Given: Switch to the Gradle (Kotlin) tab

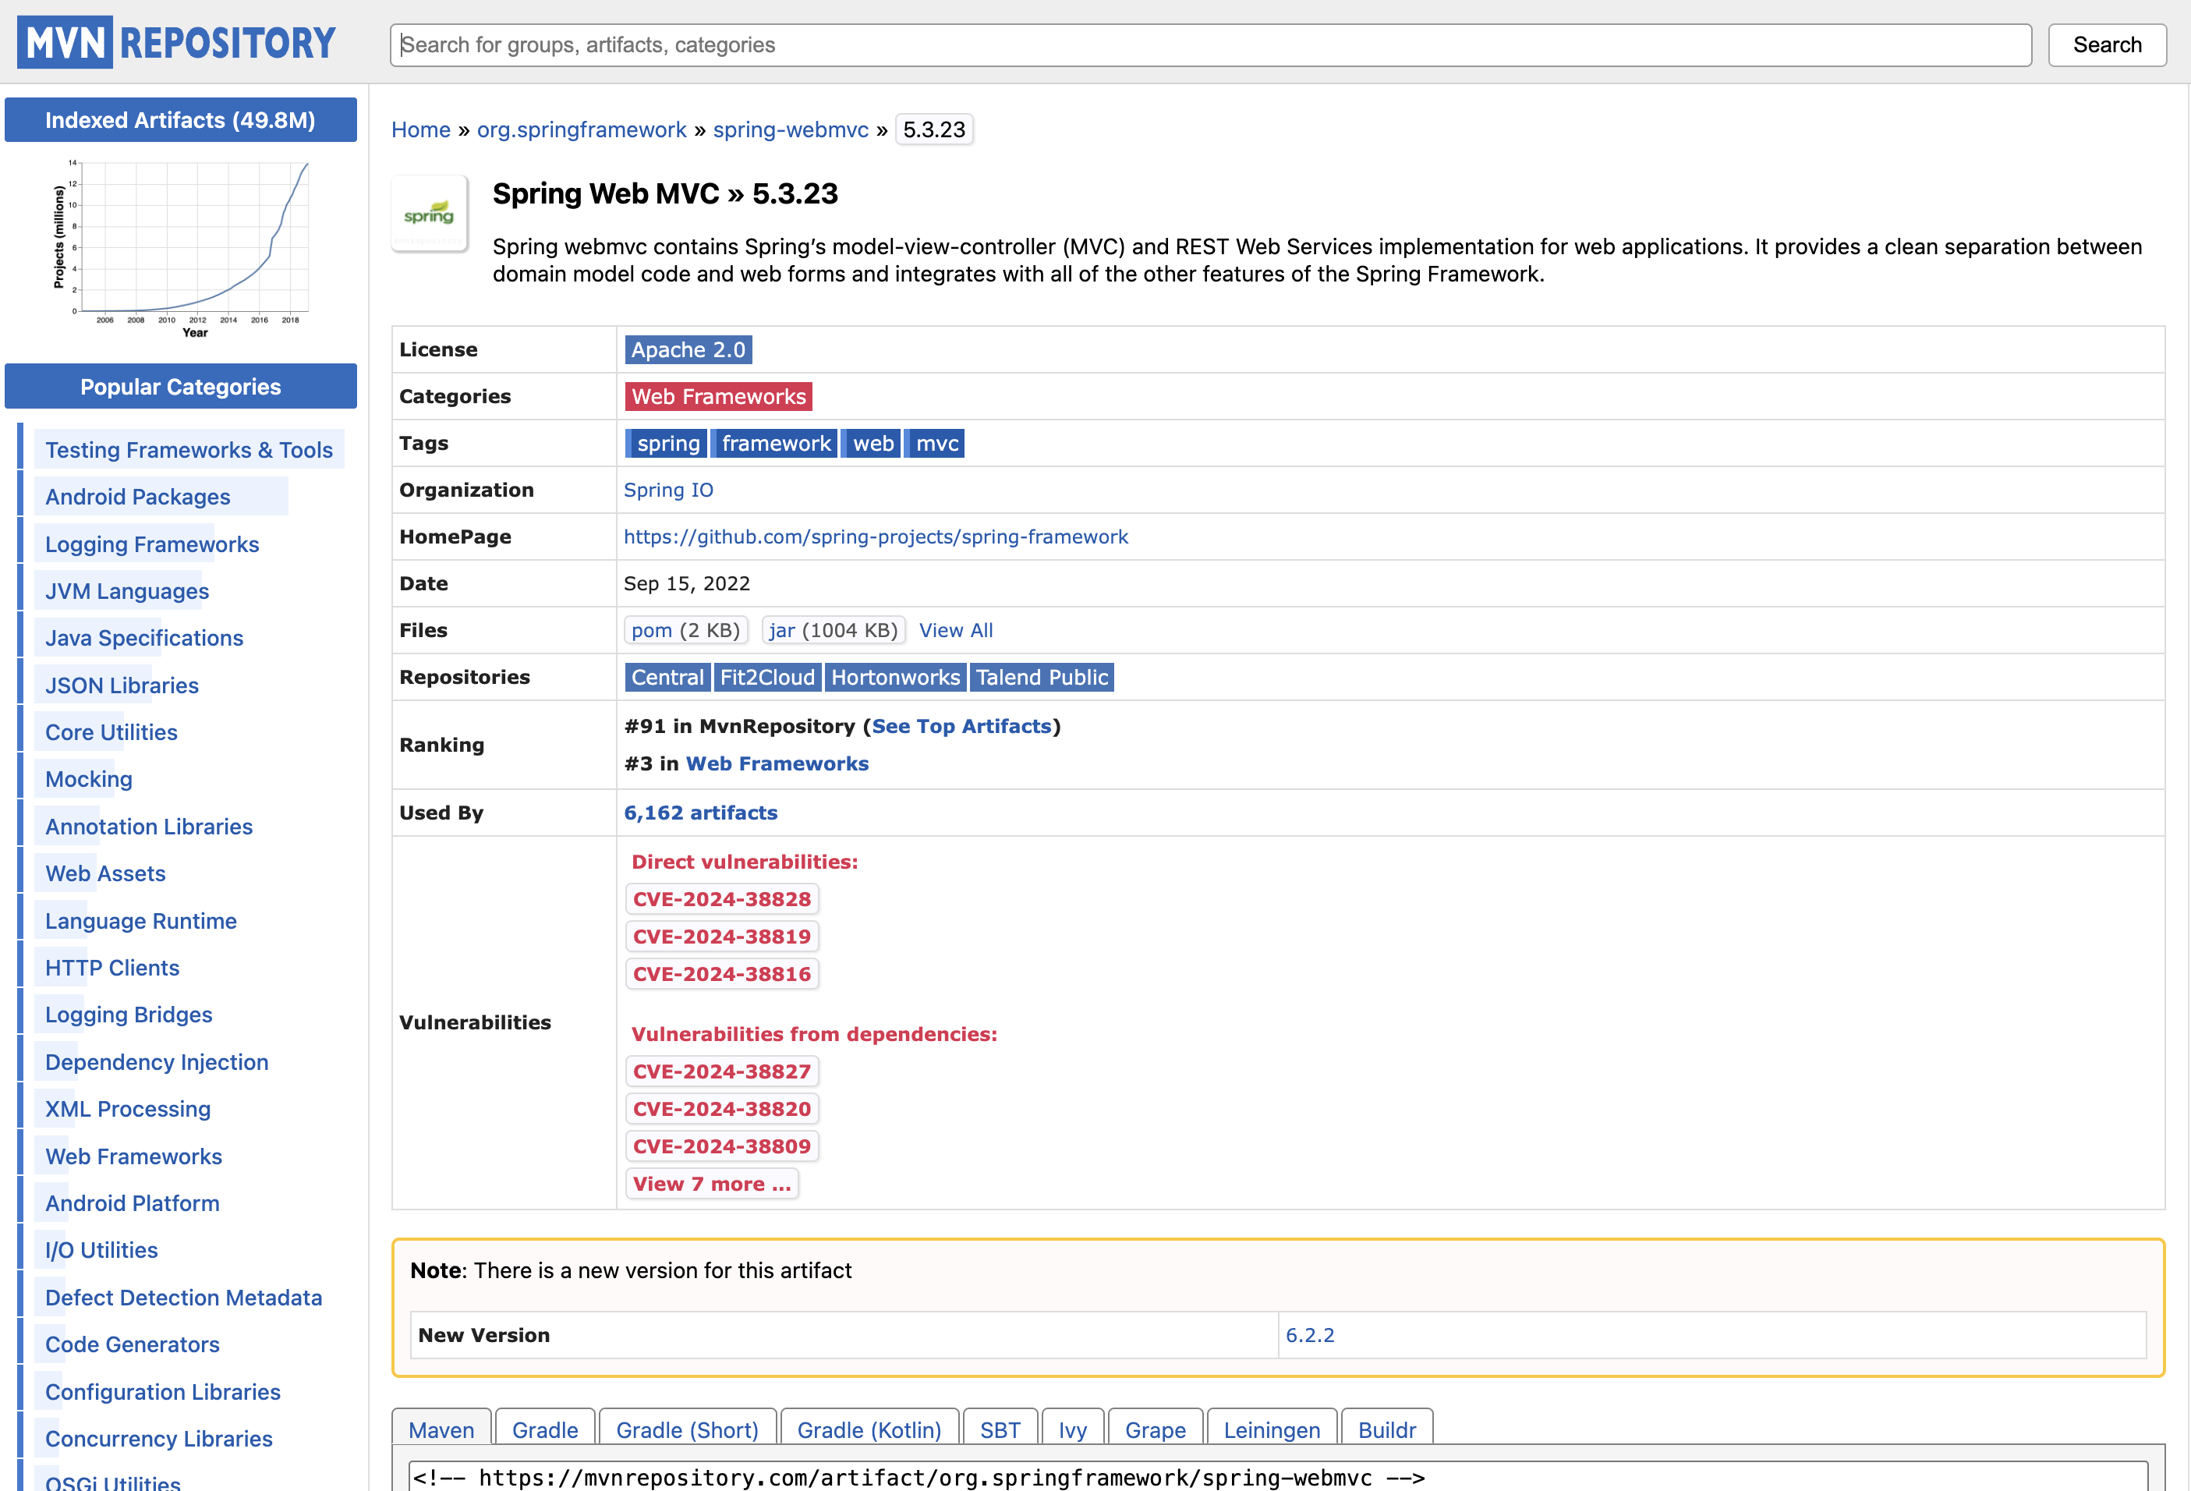Looking at the screenshot, I should [x=869, y=1429].
